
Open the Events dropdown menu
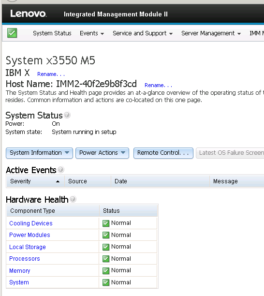(92, 33)
